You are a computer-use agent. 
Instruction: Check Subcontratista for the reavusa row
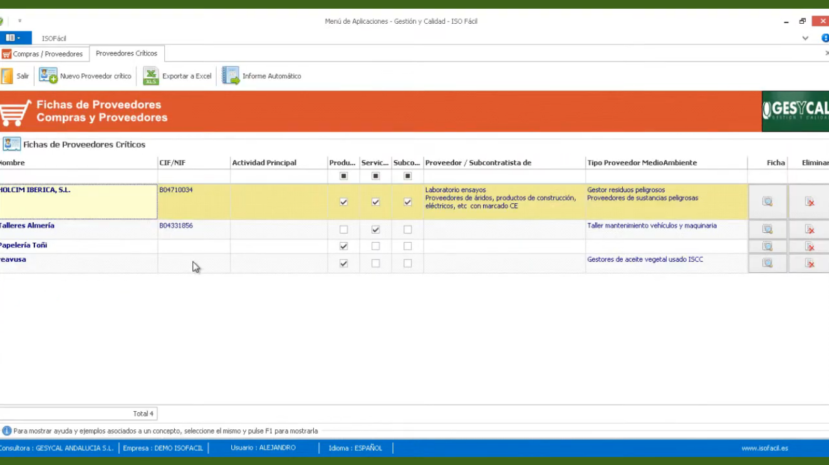click(407, 263)
